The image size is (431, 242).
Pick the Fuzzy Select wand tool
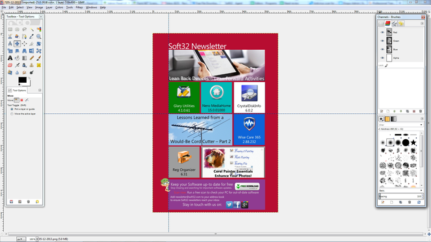pyautogui.click(x=32, y=29)
